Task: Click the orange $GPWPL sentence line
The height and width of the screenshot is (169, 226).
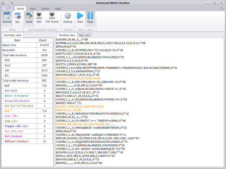Action: tap(80, 107)
